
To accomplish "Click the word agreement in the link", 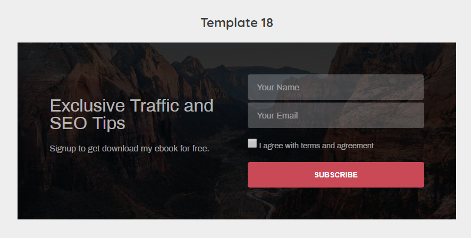I will click(355, 146).
